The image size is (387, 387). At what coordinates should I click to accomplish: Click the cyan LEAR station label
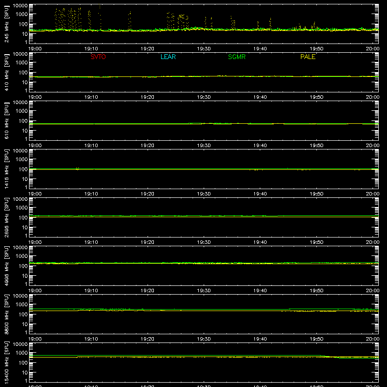pyautogui.click(x=168, y=57)
